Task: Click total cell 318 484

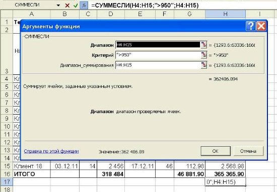Action: tap(111, 174)
